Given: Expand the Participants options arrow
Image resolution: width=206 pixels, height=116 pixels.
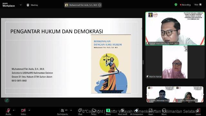Looking at the screenshot, I should tap(71, 110).
